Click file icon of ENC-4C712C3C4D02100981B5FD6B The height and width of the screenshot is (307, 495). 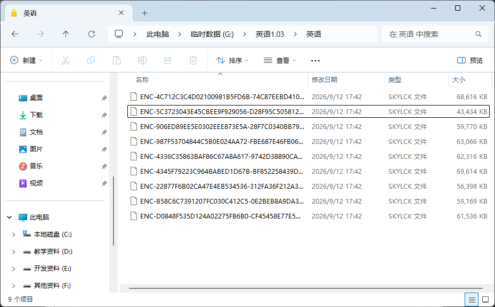(x=134, y=96)
